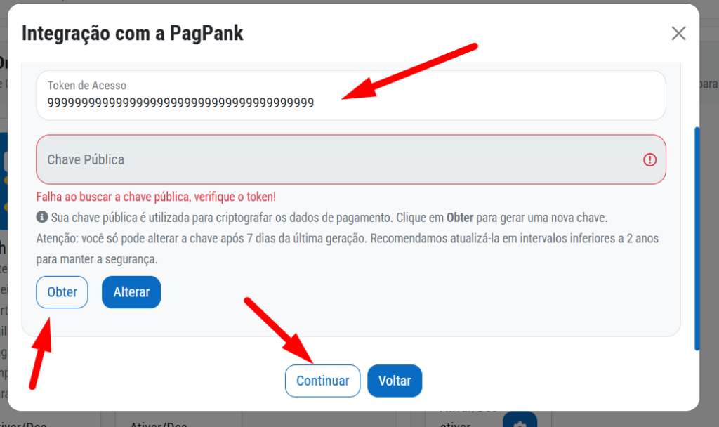
Task: Click the Obter button
Action: tap(62, 292)
